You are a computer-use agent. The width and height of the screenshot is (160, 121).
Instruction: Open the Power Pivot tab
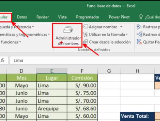[119, 17]
